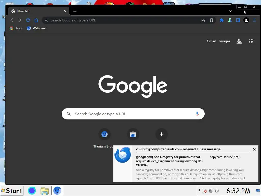Open a new tab with plus button

point(75,11)
